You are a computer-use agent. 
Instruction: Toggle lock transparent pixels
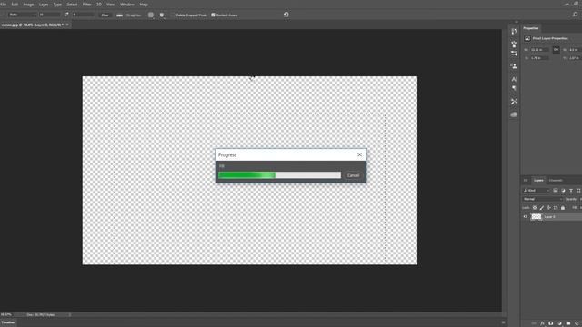coord(535,208)
